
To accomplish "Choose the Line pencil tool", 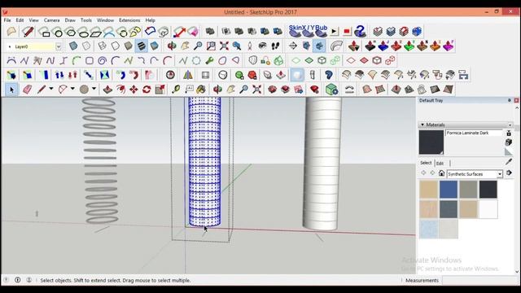I will pos(42,90).
